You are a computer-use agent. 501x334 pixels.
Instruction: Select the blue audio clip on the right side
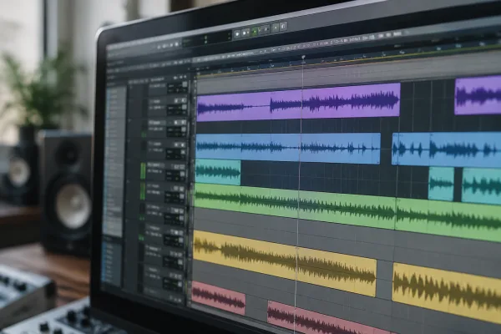pyautogui.click(x=447, y=150)
